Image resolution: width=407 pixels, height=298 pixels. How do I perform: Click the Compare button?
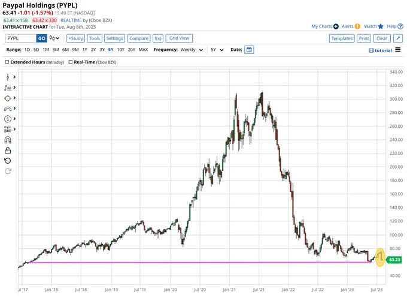coord(139,38)
